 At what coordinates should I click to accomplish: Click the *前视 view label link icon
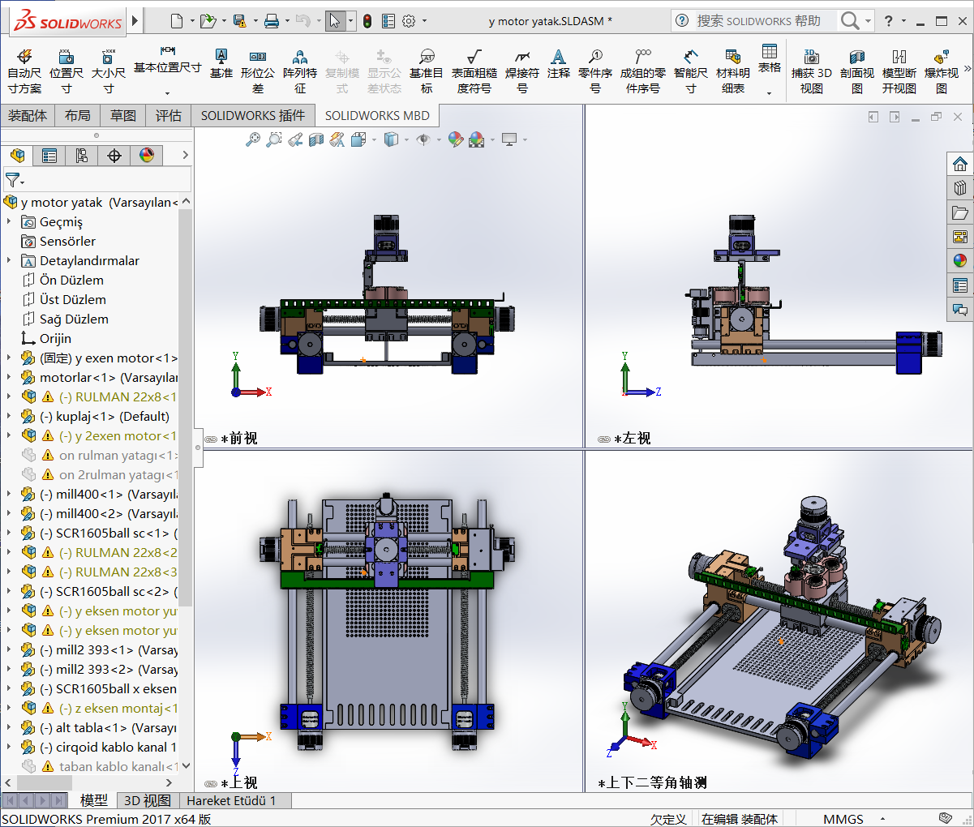(x=211, y=439)
